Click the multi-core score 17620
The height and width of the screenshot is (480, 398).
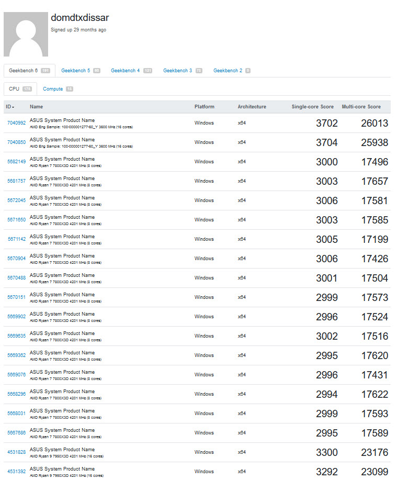(x=375, y=356)
